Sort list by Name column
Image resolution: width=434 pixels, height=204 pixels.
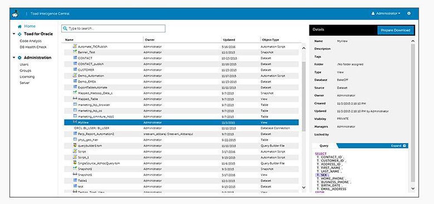[x=69, y=40]
